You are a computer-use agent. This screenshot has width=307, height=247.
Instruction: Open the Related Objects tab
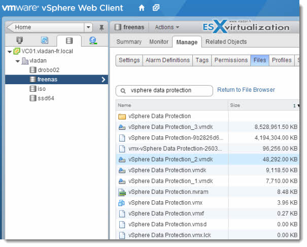point(226,42)
